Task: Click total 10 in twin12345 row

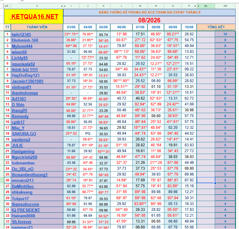Action: pos(225,34)
